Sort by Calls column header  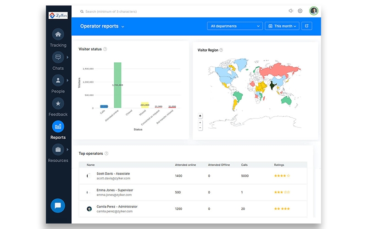244,165
